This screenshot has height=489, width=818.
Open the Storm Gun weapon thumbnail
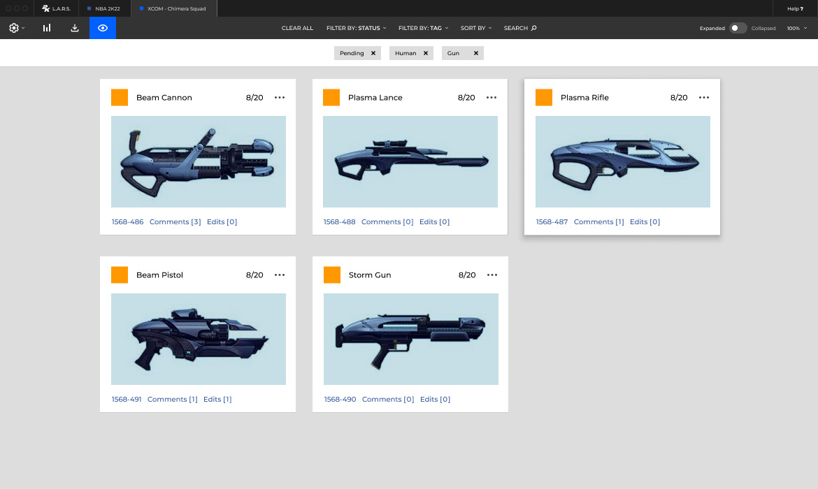pos(410,339)
